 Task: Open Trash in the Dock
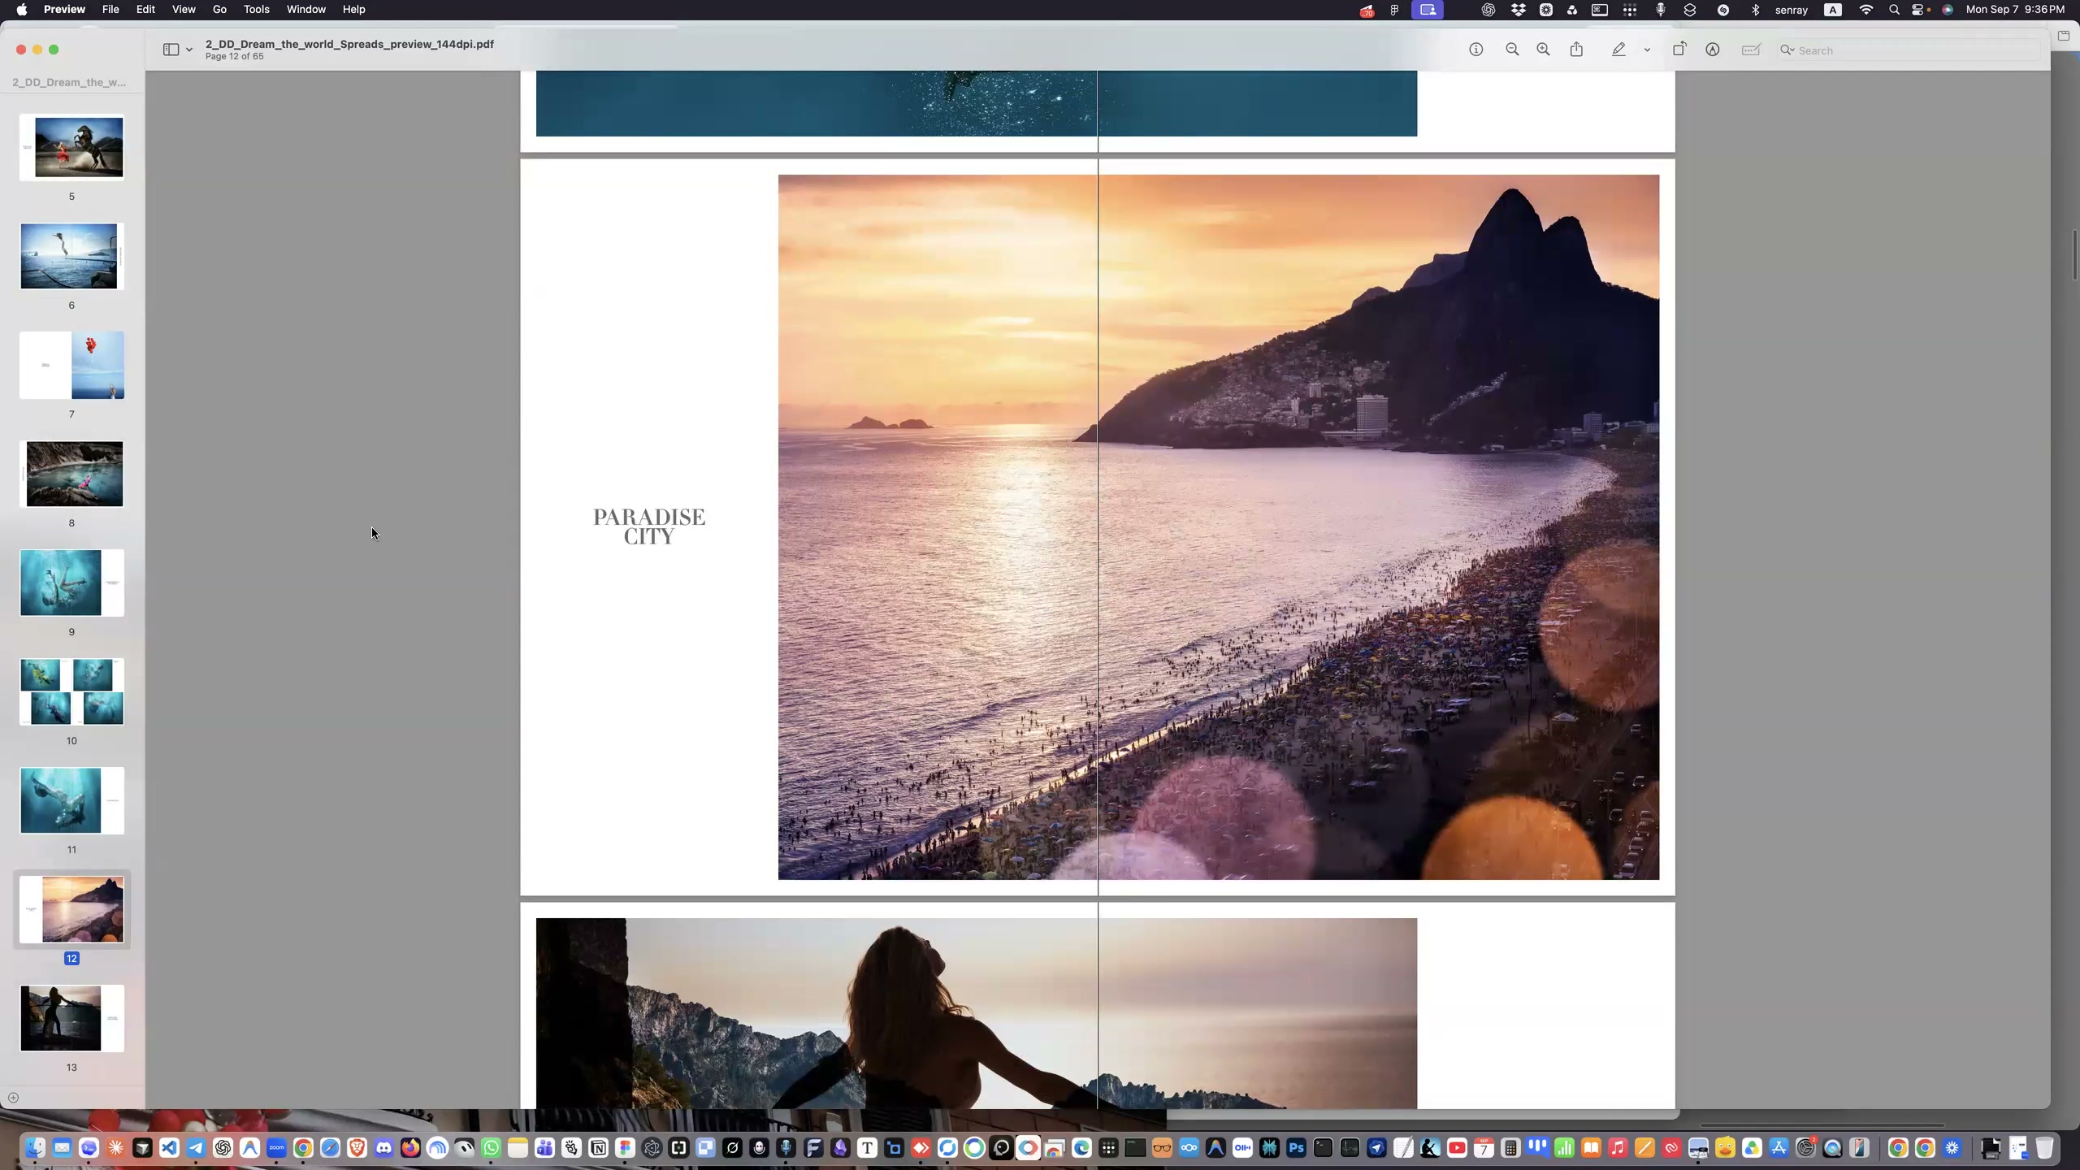click(2044, 1147)
